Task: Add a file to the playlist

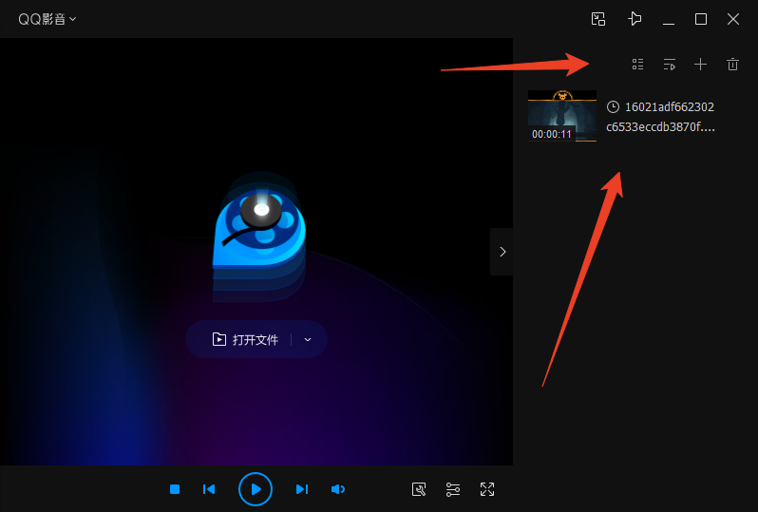Action: 700,65
